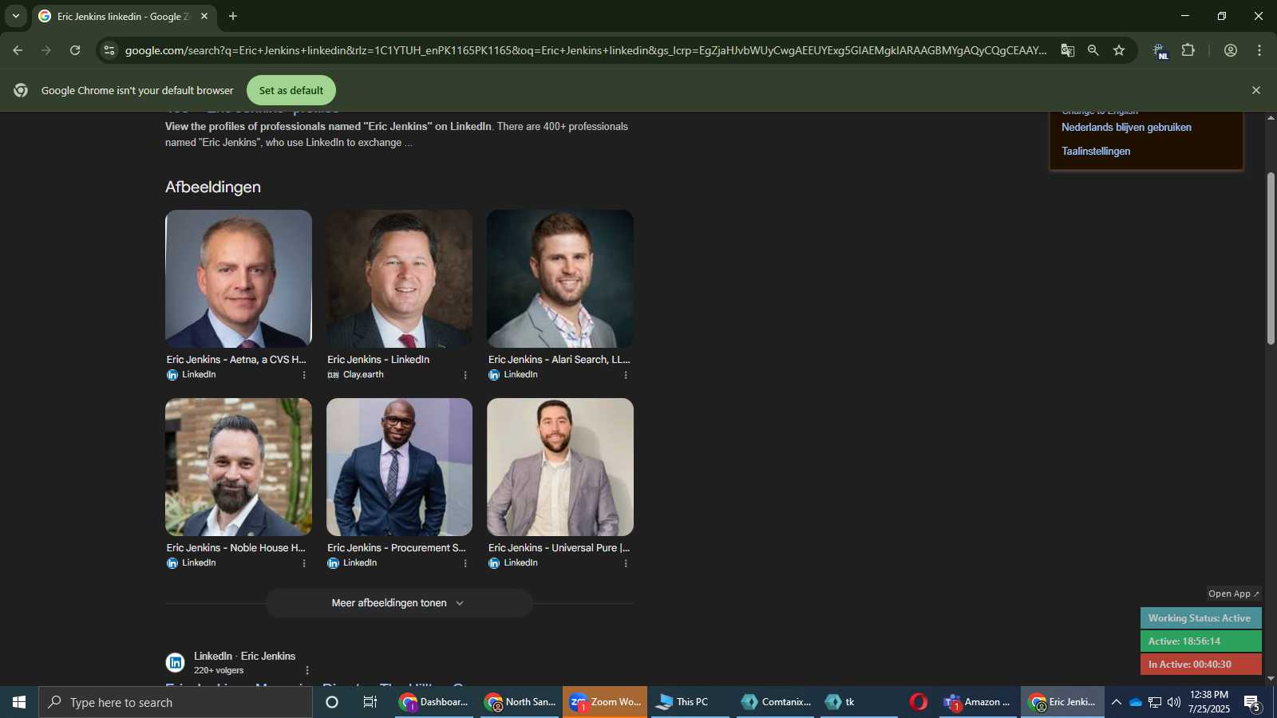Show hidden system tray icons
Screen dimensions: 1277x718
[1117, 702]
